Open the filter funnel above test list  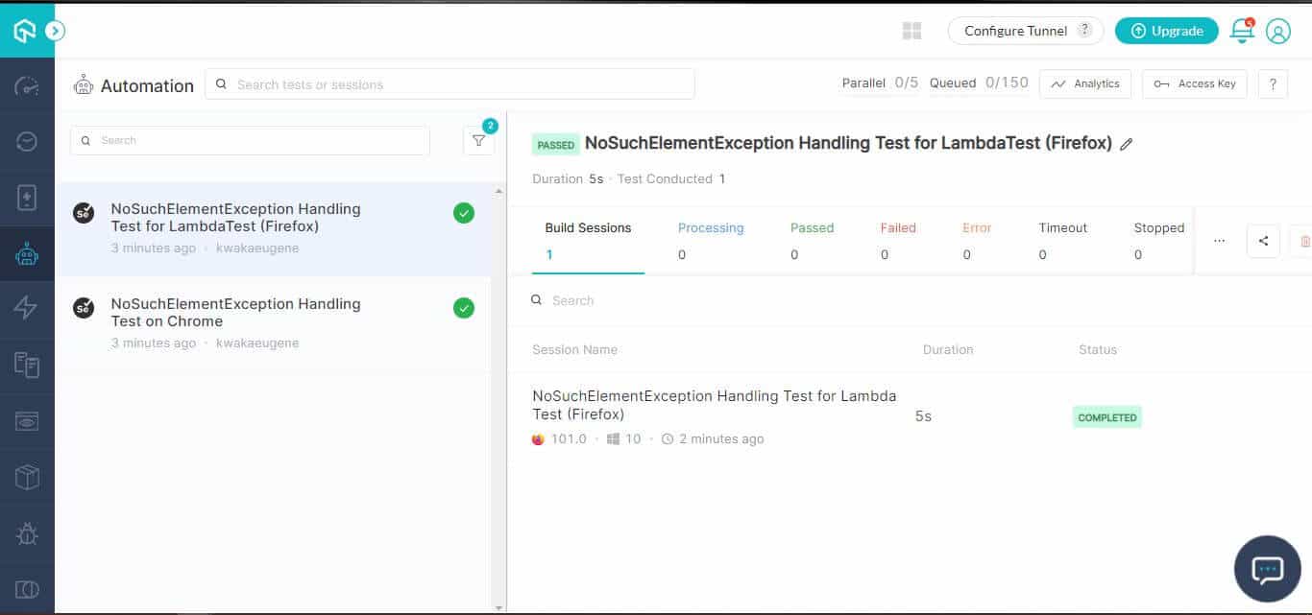[478, 140]
